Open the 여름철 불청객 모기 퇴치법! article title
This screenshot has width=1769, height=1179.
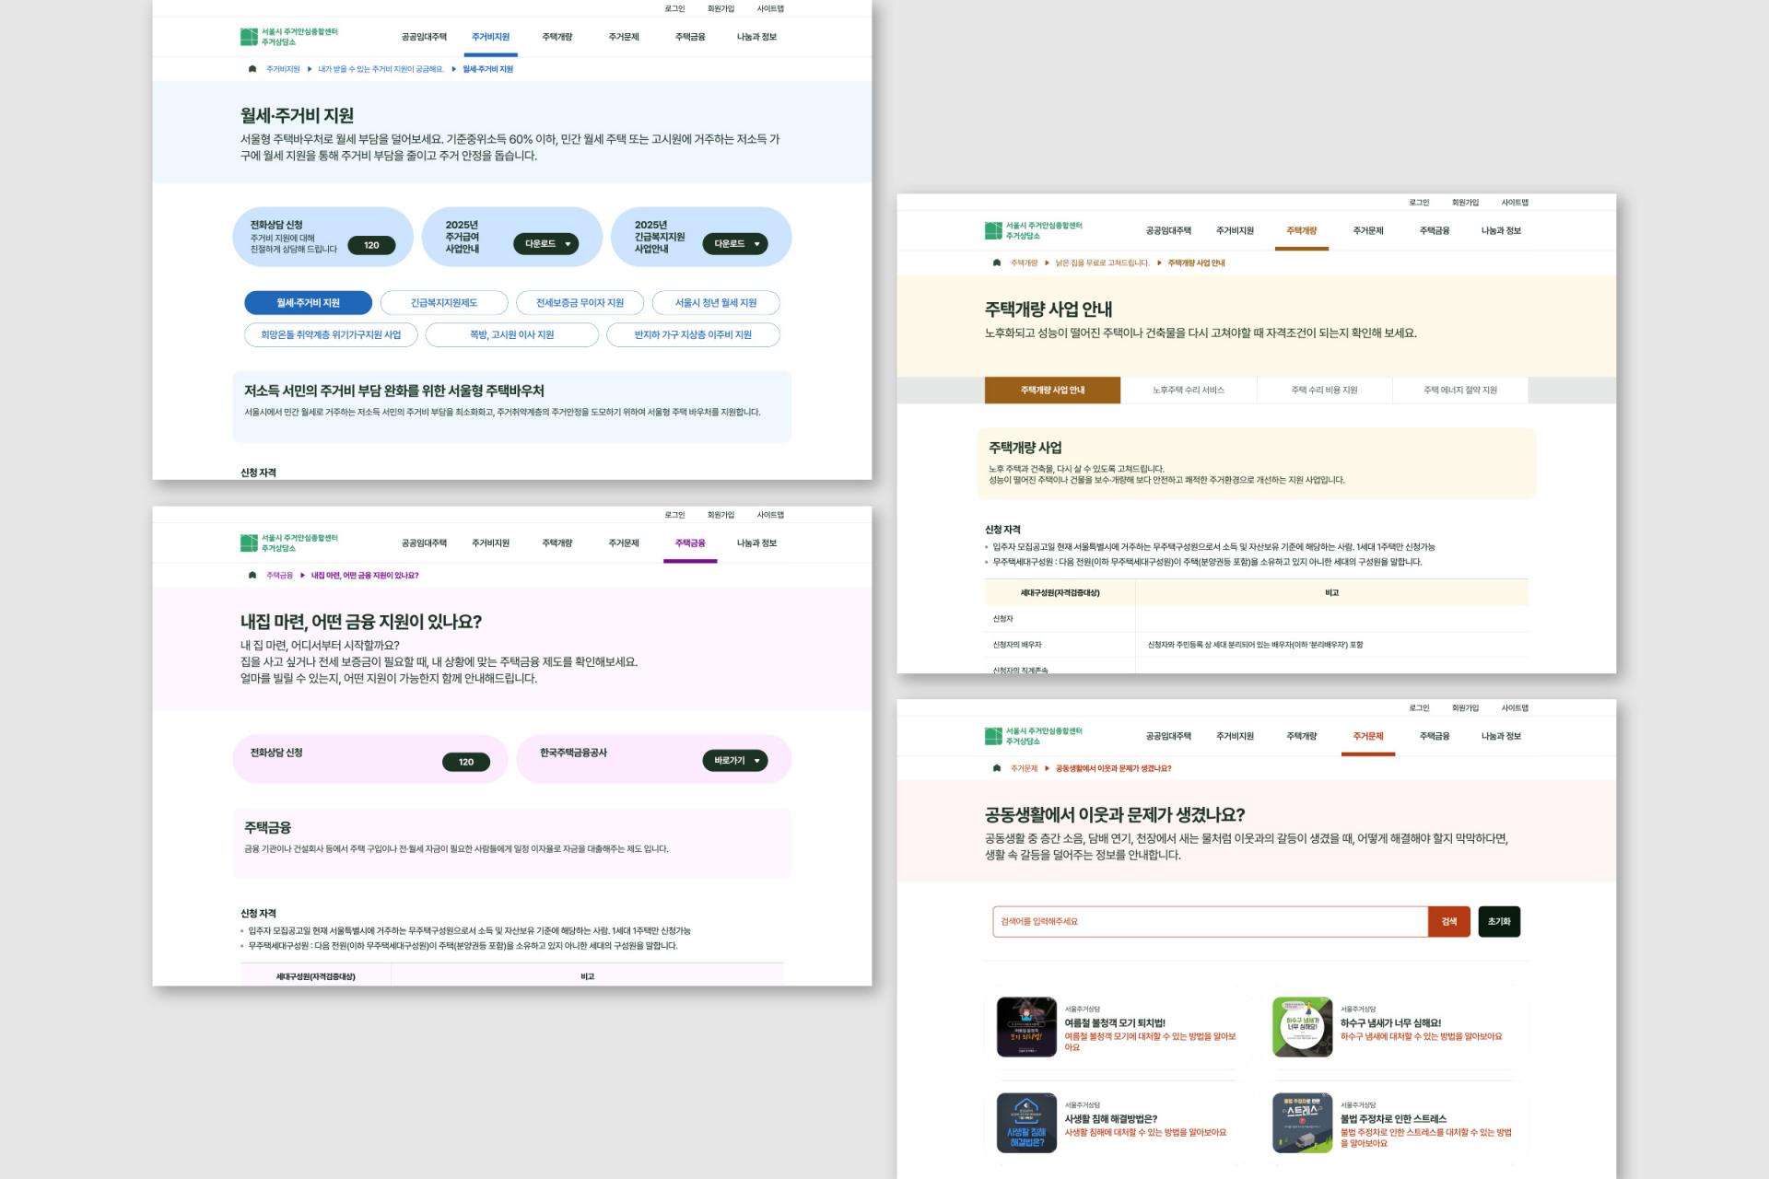(1115, 1023)
